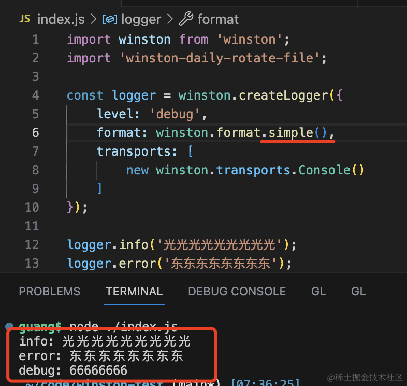Open the format breadcrumb symbol picker
Image resolution: width=407 pixels, height=386 pixels.
[x=218, y=20]
